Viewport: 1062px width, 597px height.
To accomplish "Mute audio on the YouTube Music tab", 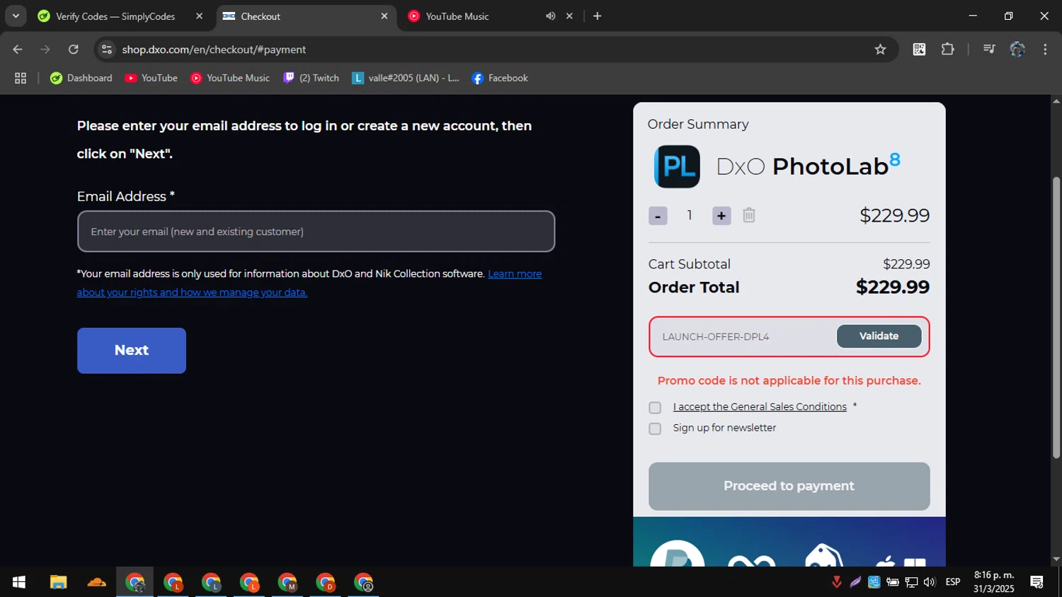I will pyautogui.click(x=550, y=16).
